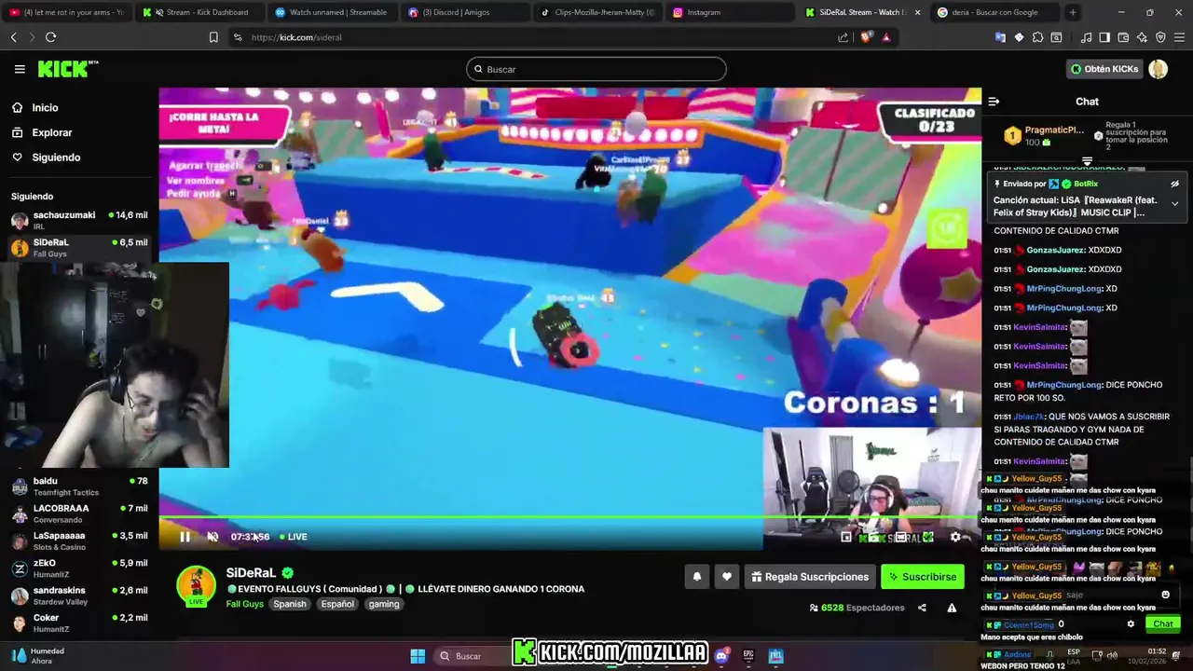1193x671 pixels.
Task: Switch to Google search tab
Action: tap(994, 12)
